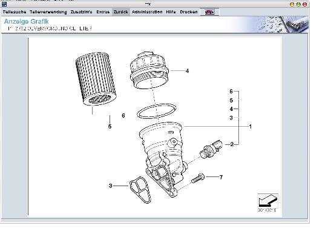Screen dimensions: 311x228
Task: Click the application icon in title bar
Action: tap(4, 4)
